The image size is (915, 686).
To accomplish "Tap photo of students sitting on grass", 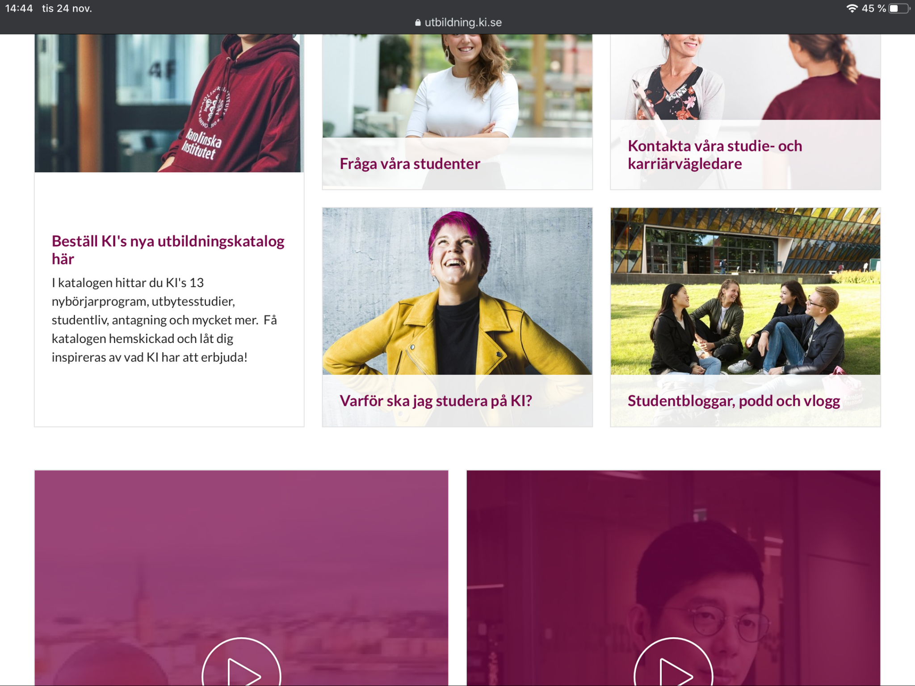I will pos(745,291).
